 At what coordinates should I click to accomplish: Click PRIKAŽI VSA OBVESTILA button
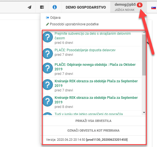coord(93,121)
